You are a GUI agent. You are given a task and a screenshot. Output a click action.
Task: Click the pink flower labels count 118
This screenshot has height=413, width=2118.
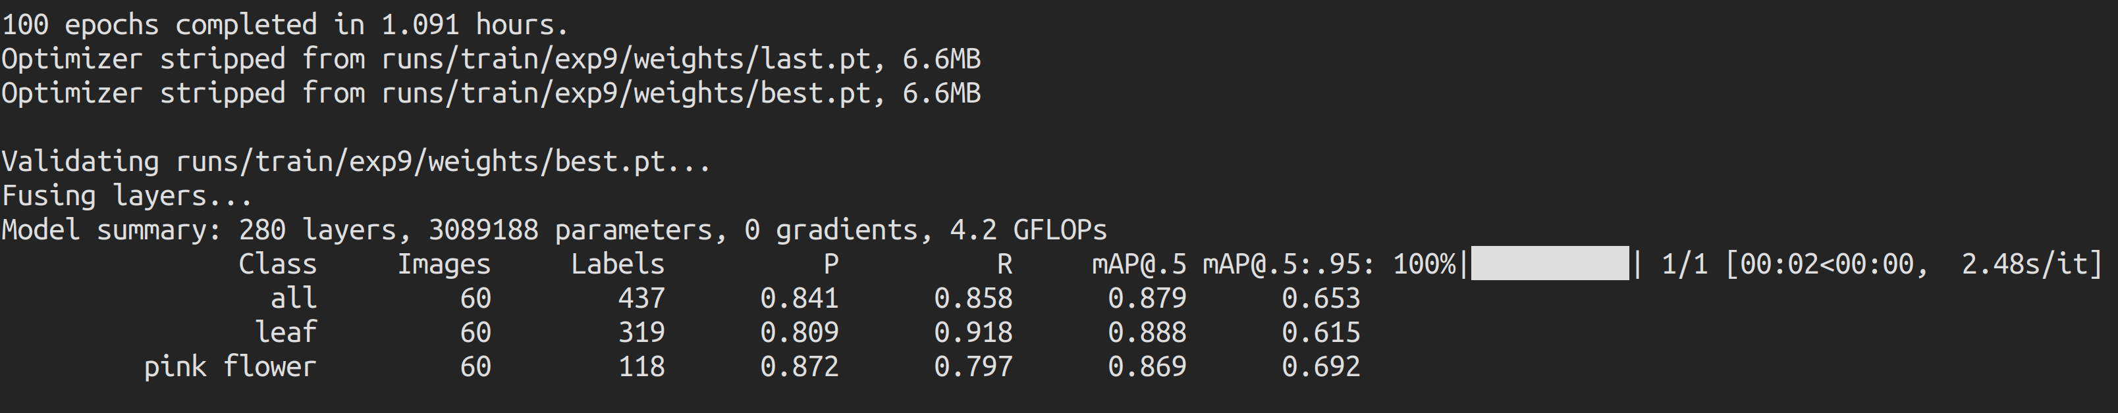click(641, 367)
